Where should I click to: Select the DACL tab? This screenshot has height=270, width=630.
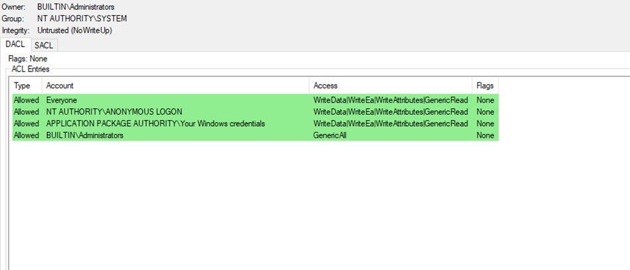click(15, 44)
